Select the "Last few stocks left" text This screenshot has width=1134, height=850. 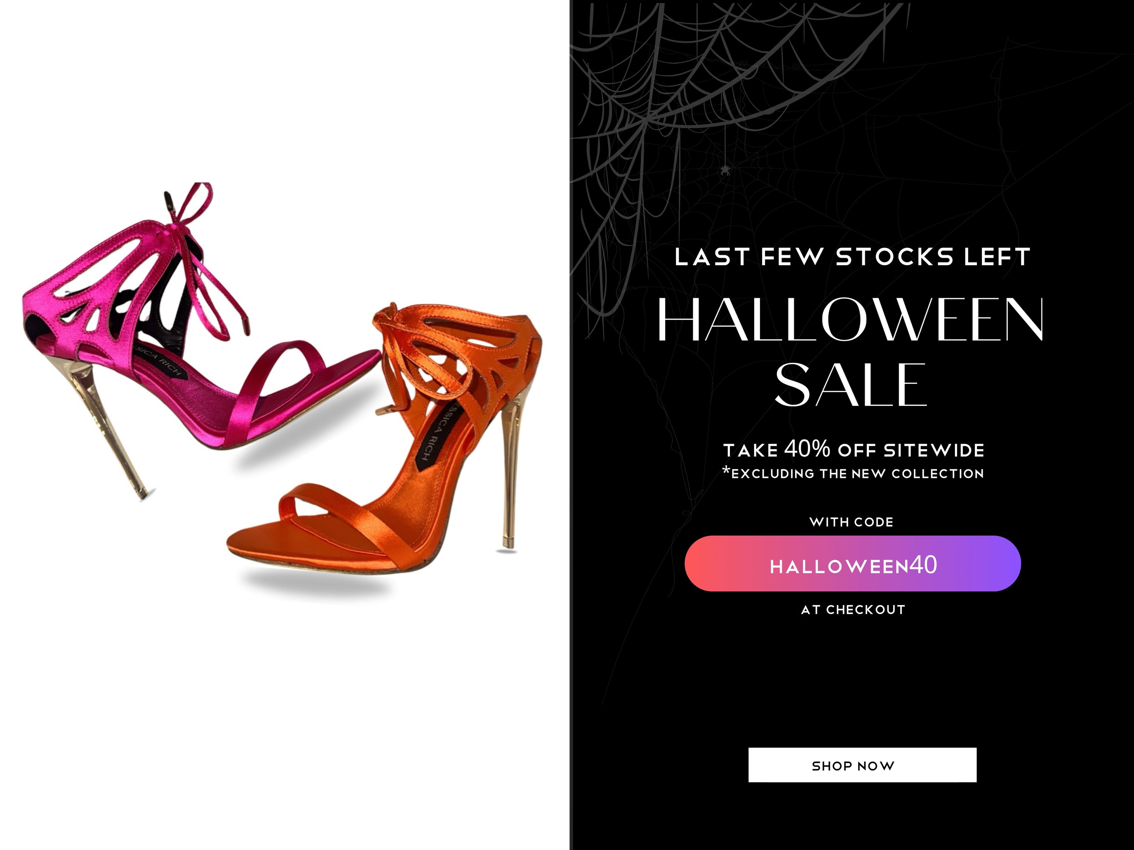852,257
